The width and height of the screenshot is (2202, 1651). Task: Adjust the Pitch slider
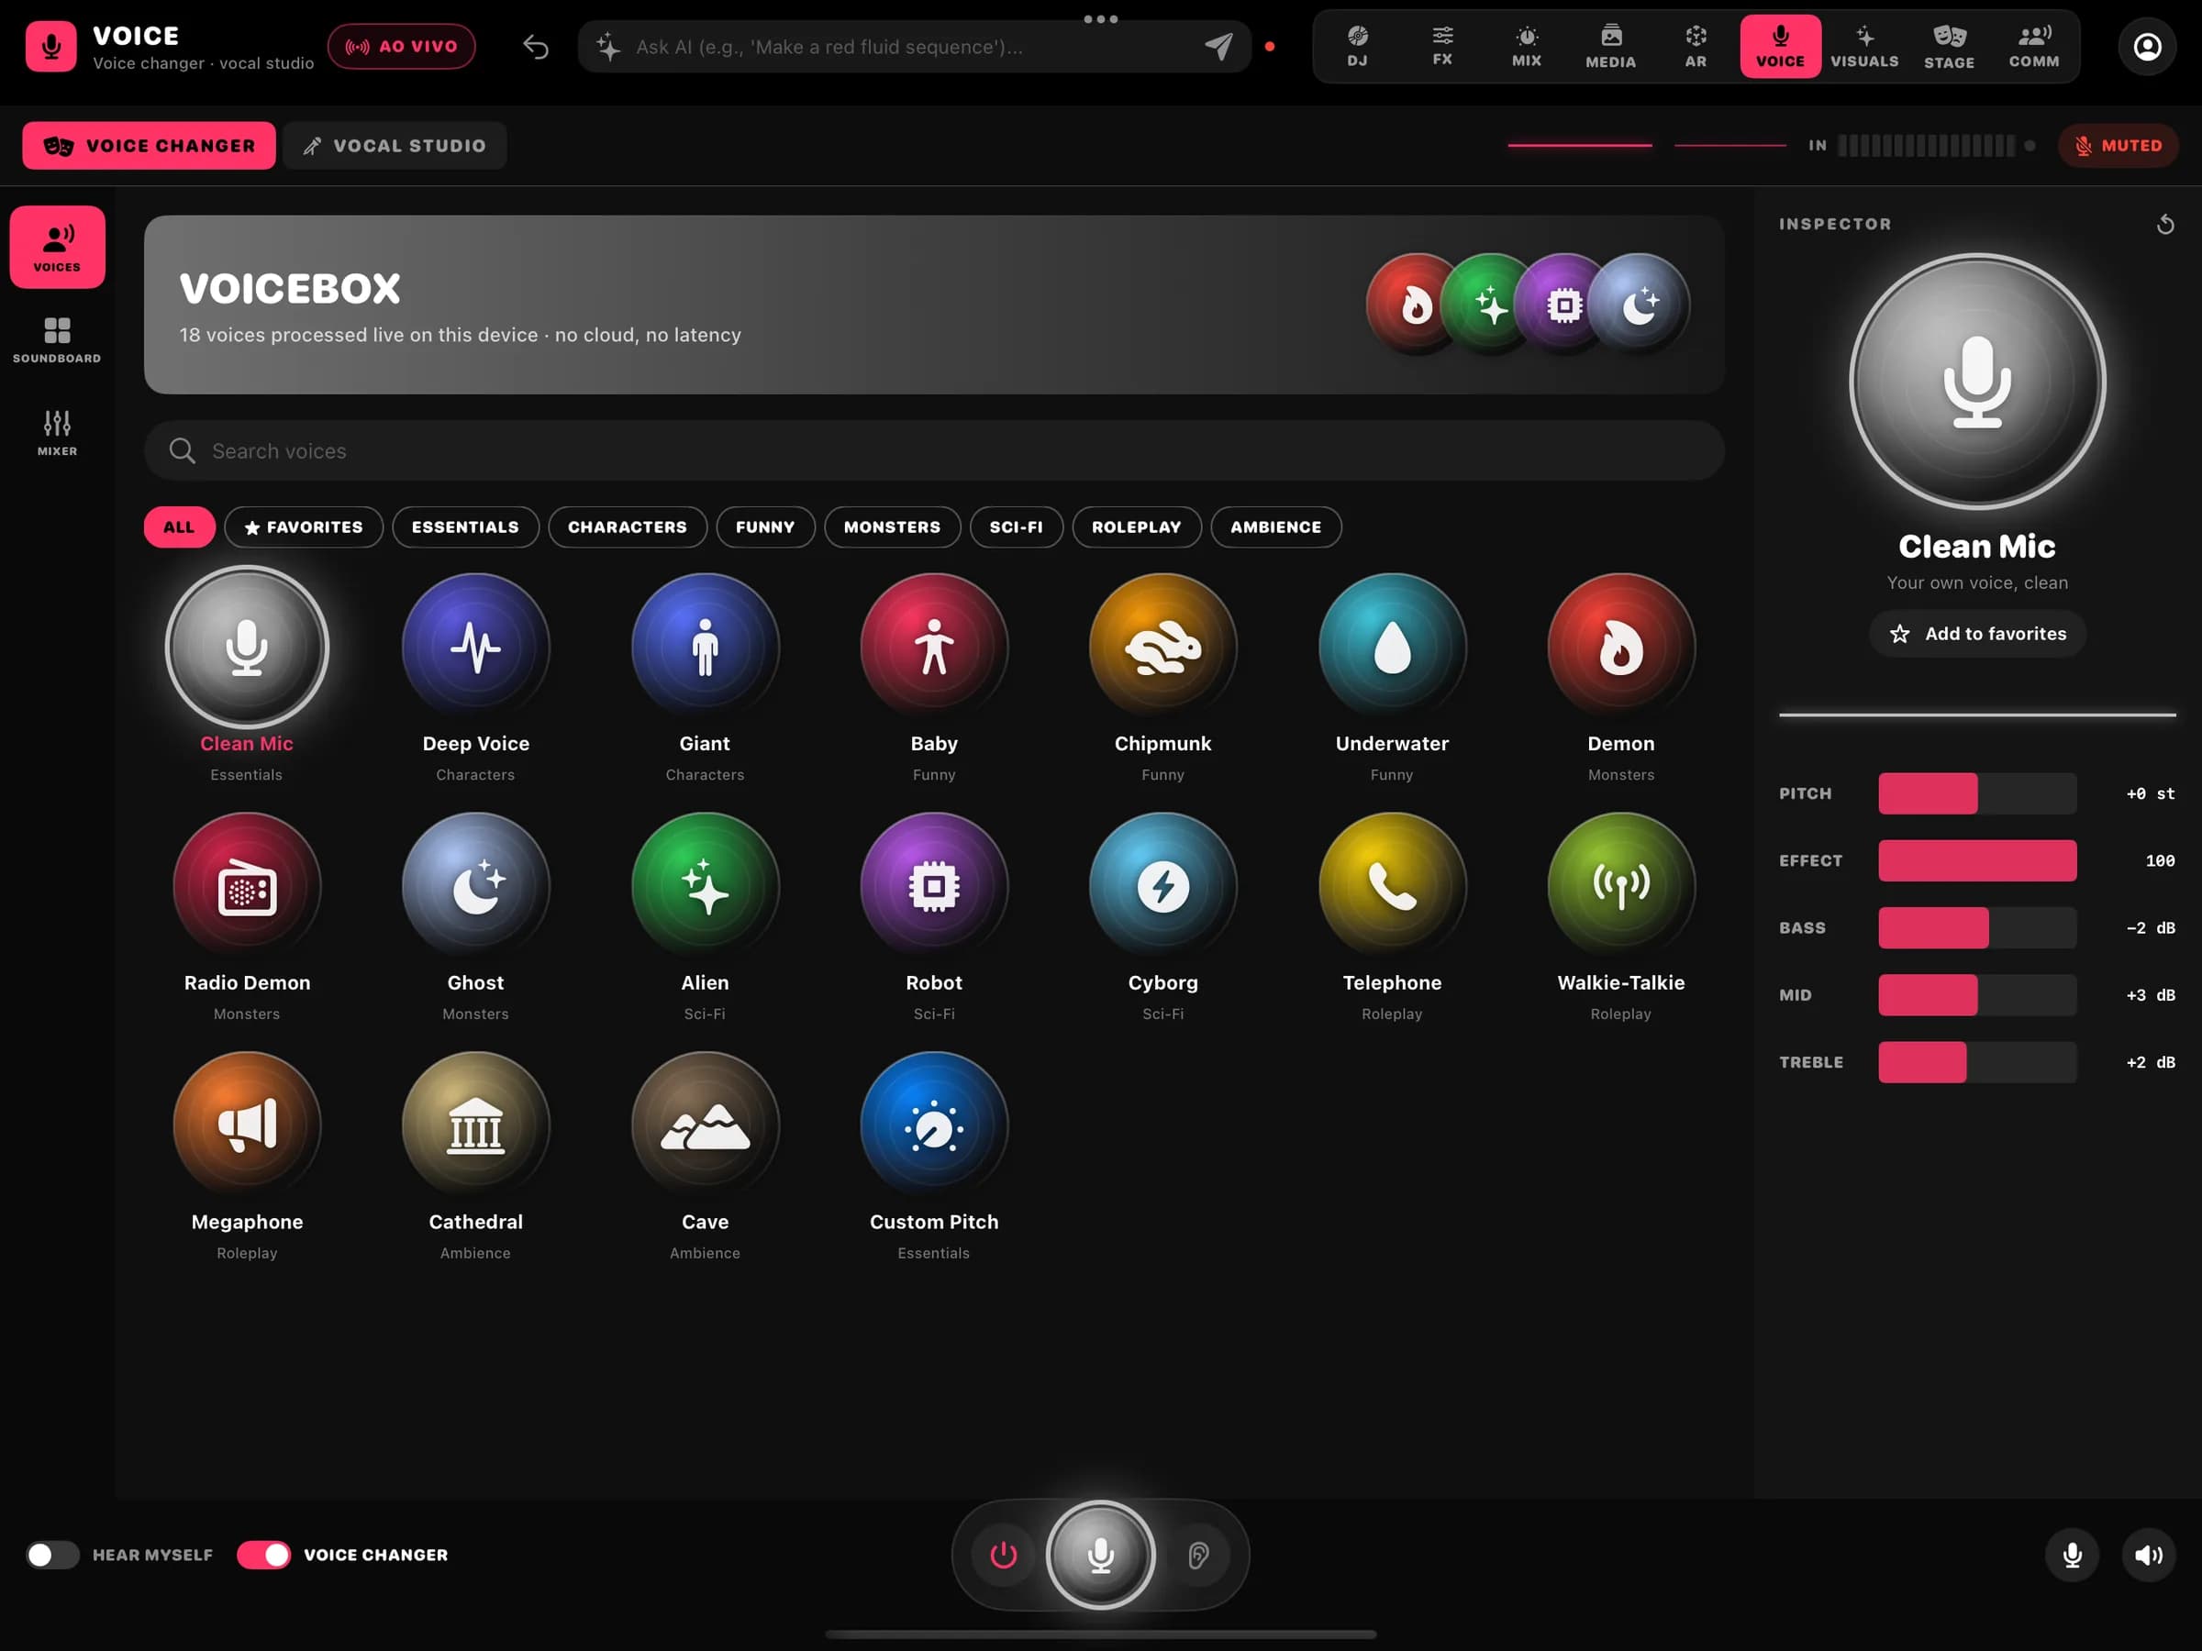(1977, 793)
